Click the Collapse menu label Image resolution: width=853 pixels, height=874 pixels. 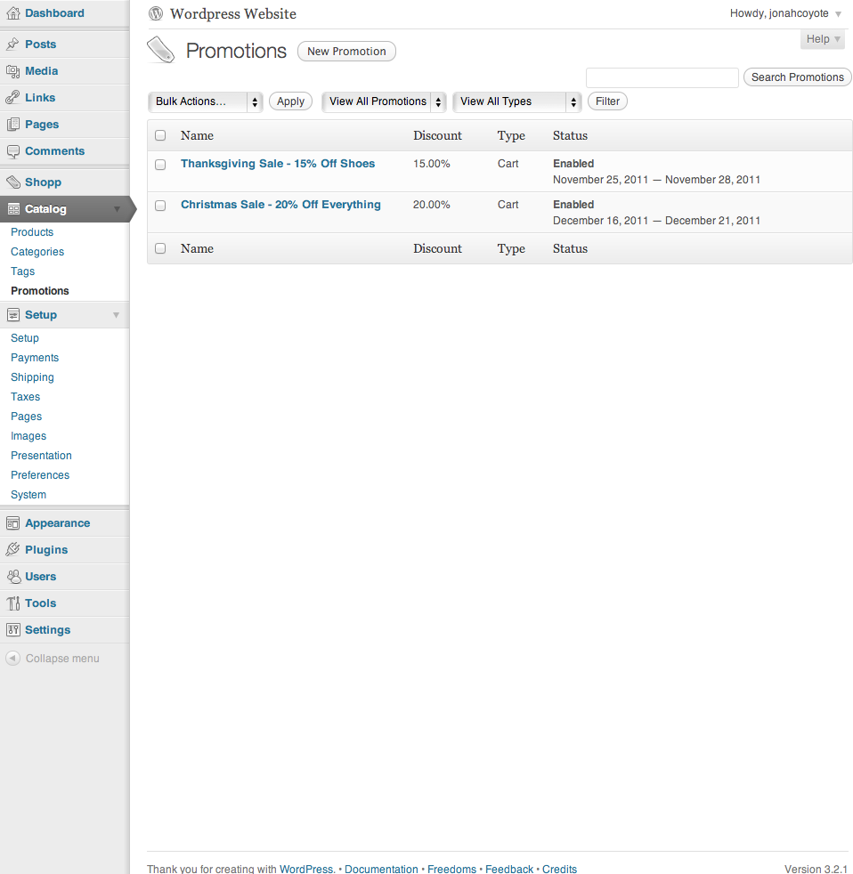[x=62, y=659]
